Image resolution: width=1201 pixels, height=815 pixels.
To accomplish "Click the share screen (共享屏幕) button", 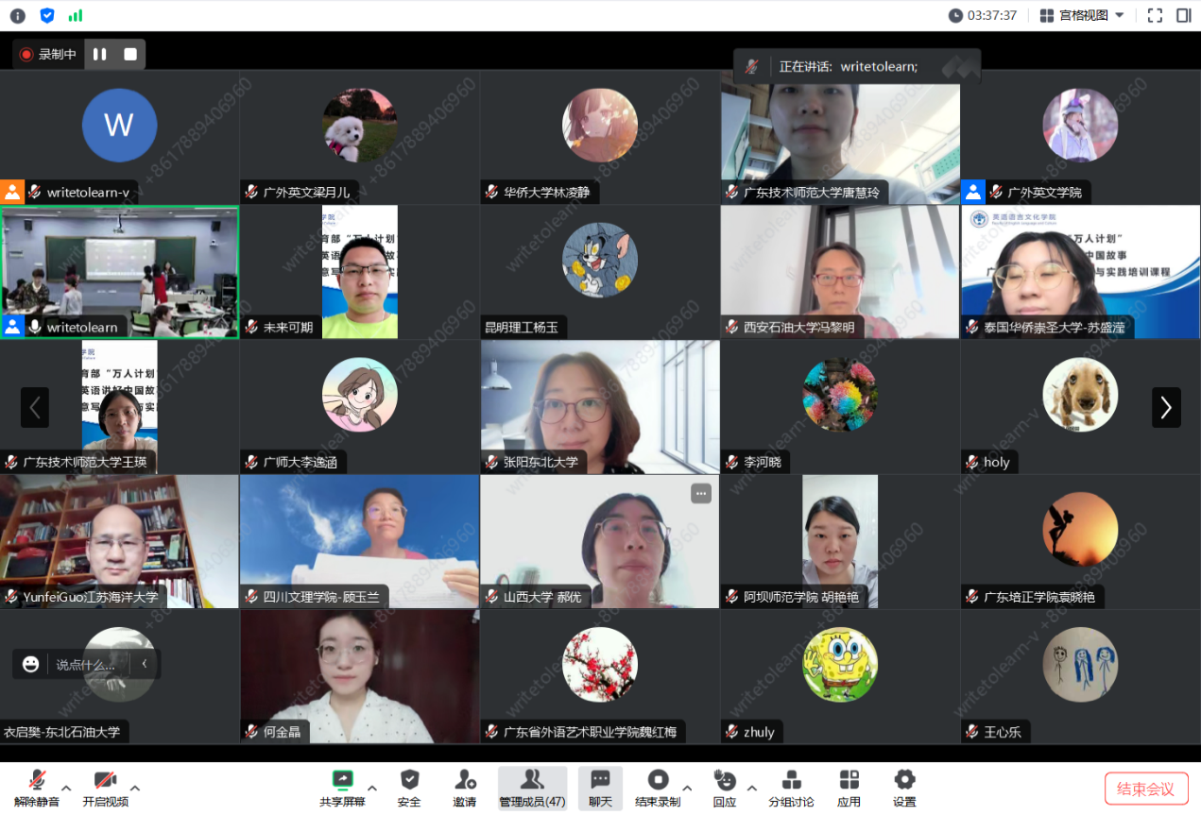I will [x=342, y=787].
